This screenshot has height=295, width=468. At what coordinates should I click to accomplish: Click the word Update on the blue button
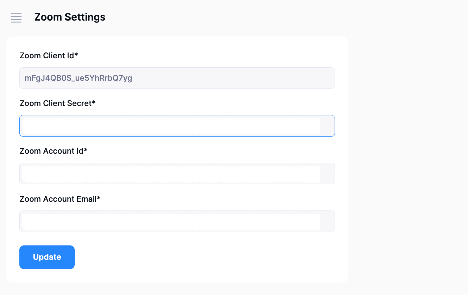click(47, 257)
